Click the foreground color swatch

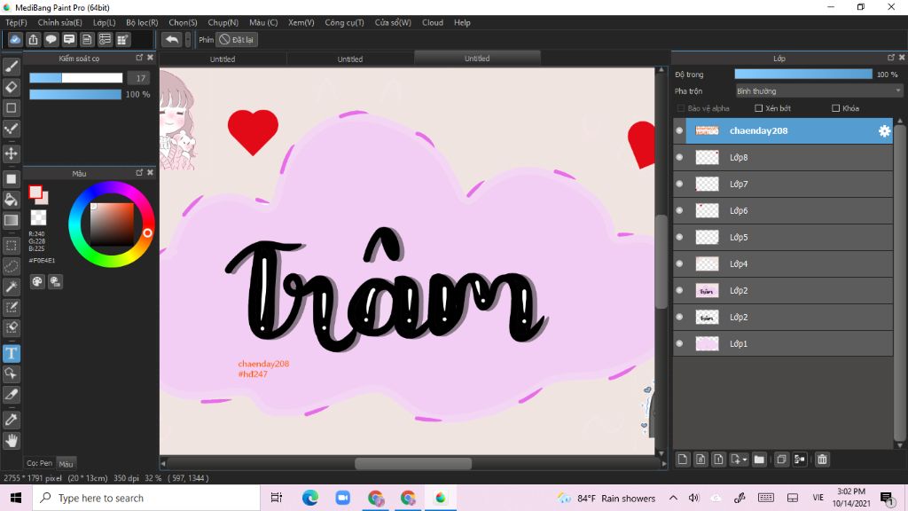[35, 192]
